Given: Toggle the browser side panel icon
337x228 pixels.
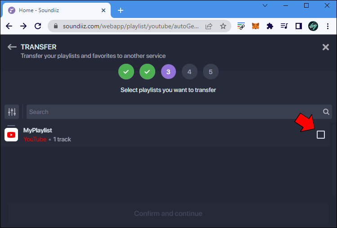Looking at the screenshot, I should (298, 26).
